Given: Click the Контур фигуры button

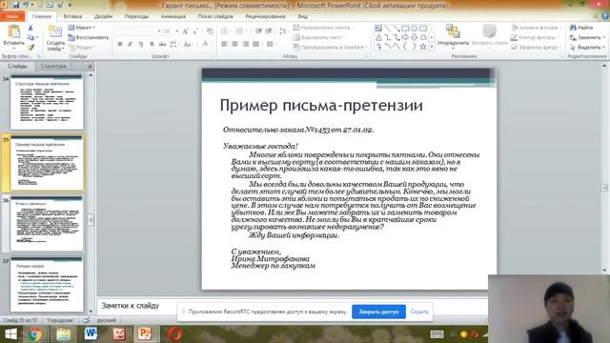Looking at the screenshot, I should click(x=535, y=37).
